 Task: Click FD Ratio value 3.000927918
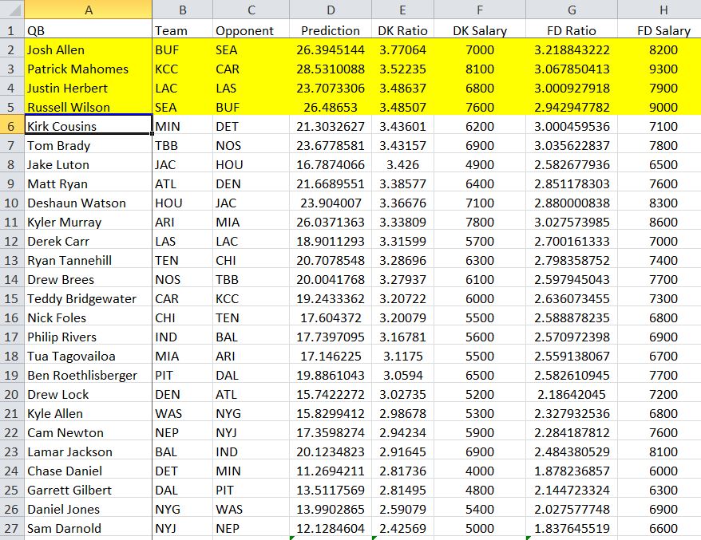pos(572,88)
